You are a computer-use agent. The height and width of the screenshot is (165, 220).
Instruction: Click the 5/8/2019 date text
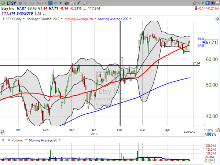[x=25, y=14]
